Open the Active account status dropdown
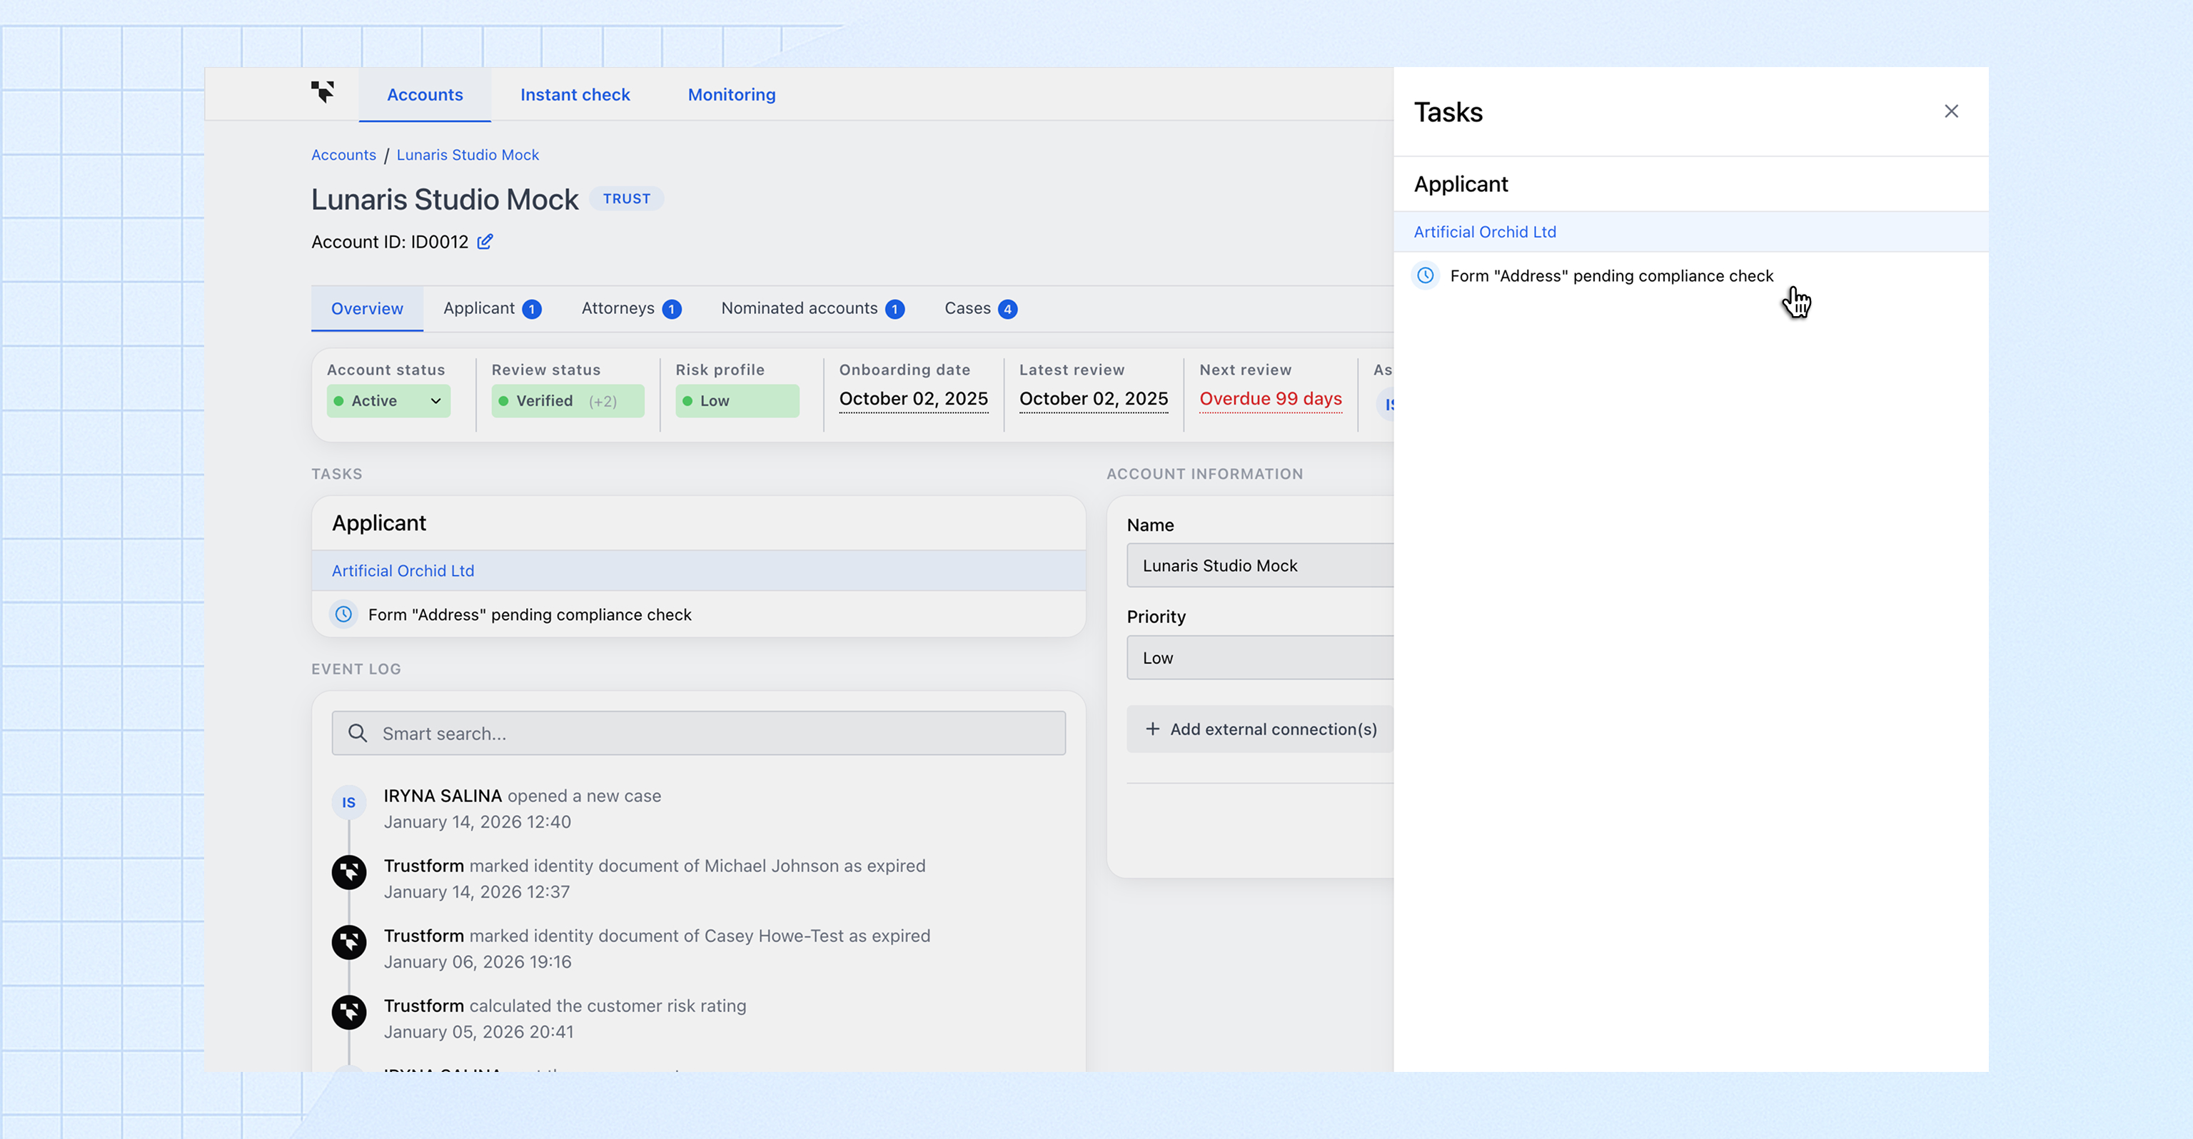The image size is (2193, 1139). (x=388, y=401)
